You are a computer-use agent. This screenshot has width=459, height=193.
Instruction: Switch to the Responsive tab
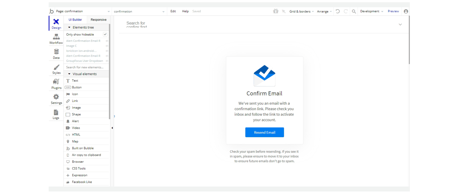click(98, 20)
